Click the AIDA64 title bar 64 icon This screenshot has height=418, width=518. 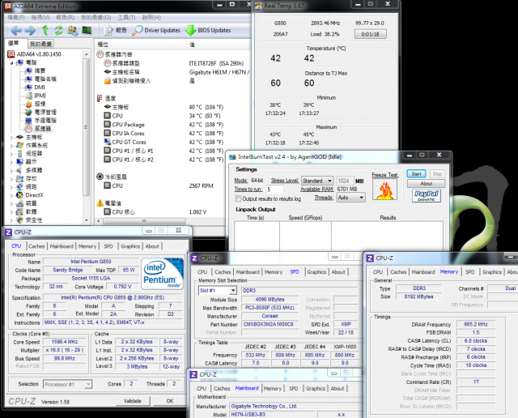[x=8, y=6]
